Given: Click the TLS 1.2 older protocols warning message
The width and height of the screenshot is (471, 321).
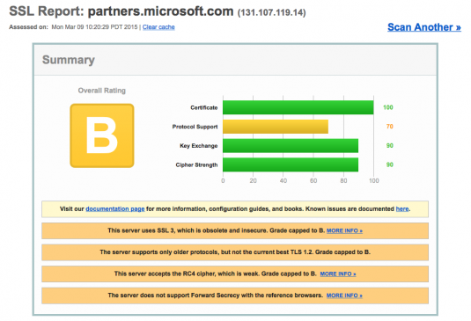Looking at the screenshot, I should coord(235,252).
